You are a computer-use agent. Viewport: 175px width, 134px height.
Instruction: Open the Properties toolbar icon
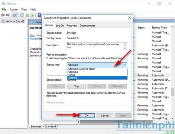pyautogui.click(x=22, y=15)
